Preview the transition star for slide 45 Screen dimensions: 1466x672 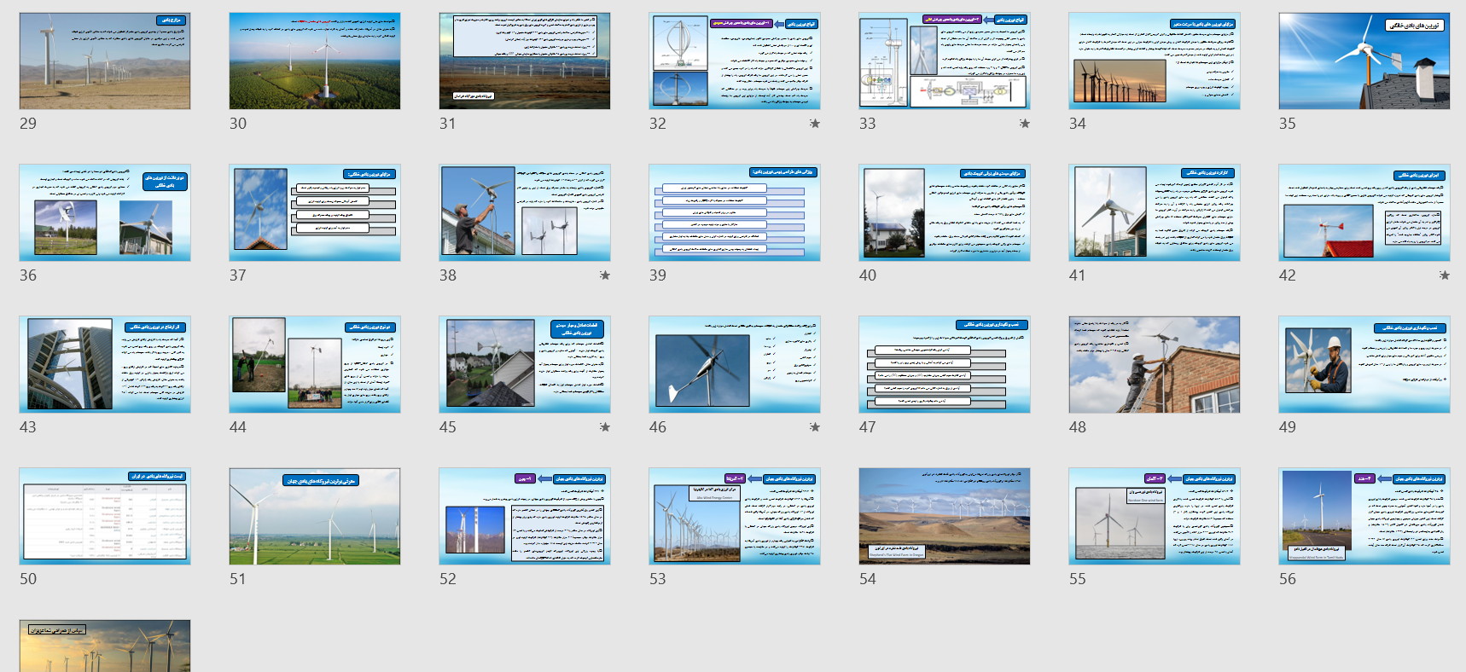coord(604,427)
